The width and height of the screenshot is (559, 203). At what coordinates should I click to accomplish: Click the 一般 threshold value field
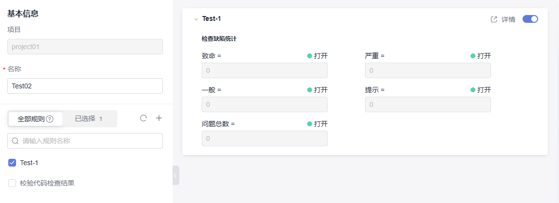click(x=264, y=104)
